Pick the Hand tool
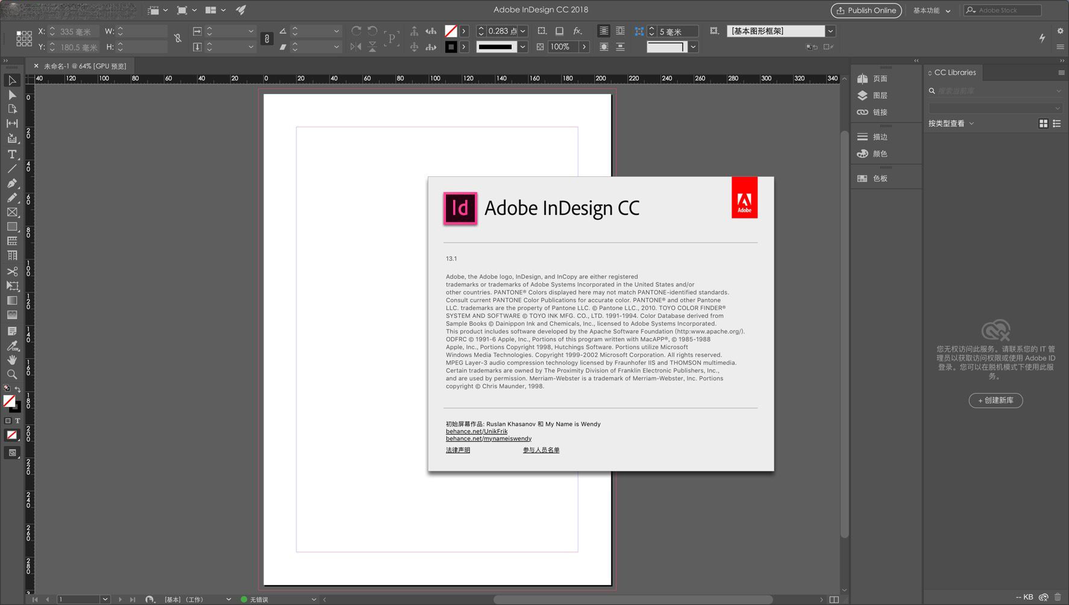 tap(11, 359)
